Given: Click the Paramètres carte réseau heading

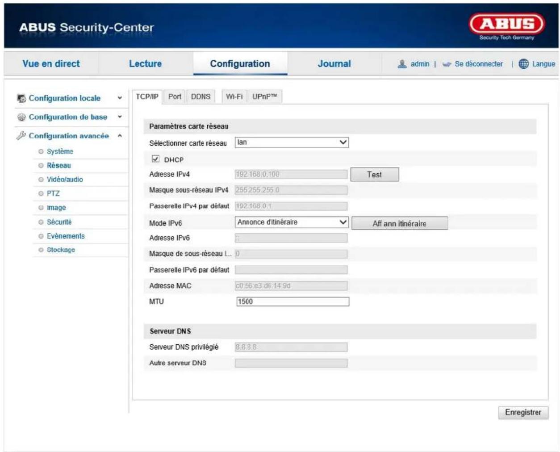Looking at the screenshot, I should 188,126.
